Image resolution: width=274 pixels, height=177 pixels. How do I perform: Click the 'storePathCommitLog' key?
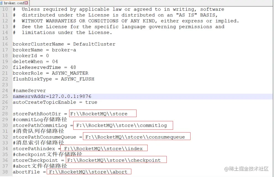[40, 126]
